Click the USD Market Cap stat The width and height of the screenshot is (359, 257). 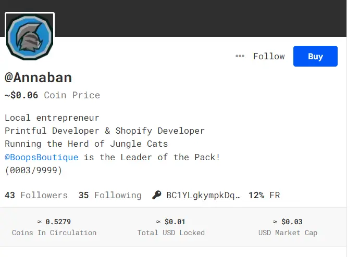pos(288,227)
